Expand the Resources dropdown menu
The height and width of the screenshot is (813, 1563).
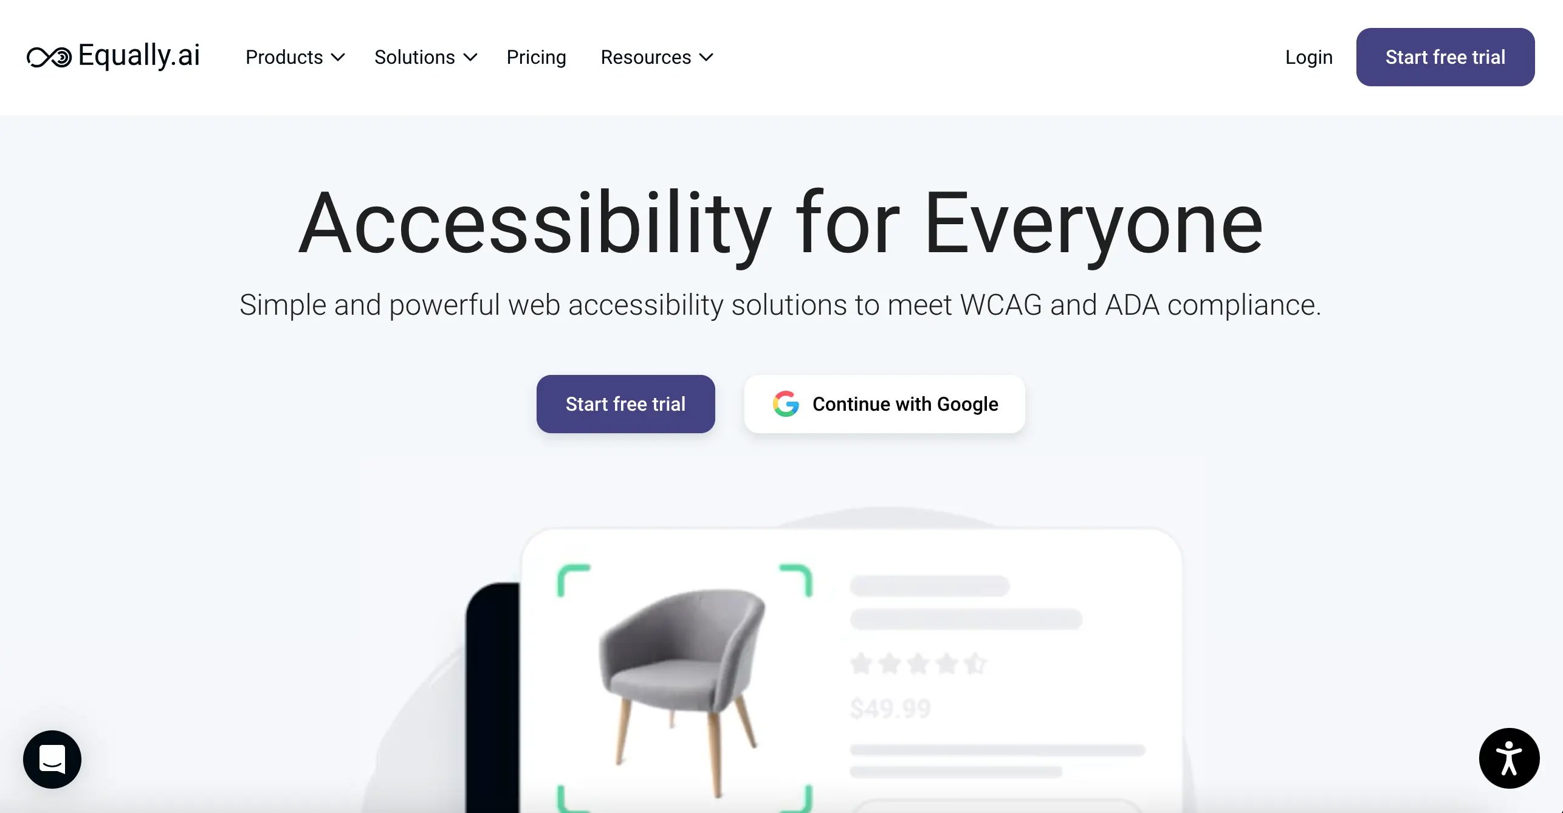pyautogui.click(x=656, y=57)
